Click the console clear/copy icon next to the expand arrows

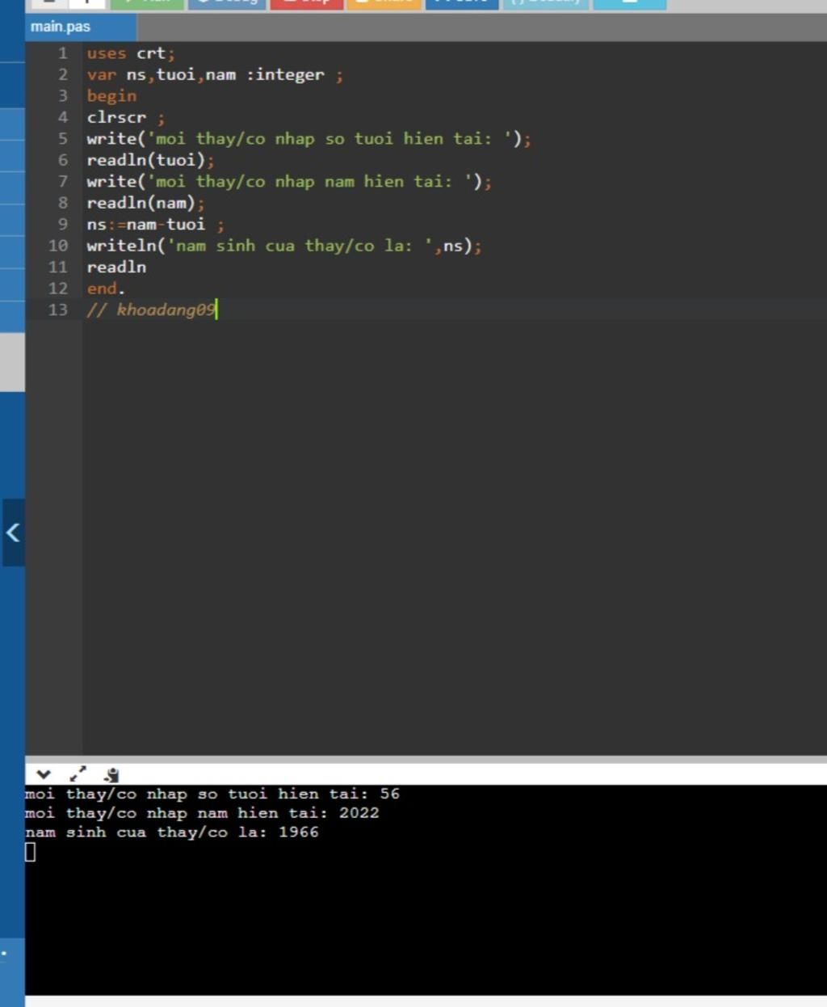click(111, 774)
